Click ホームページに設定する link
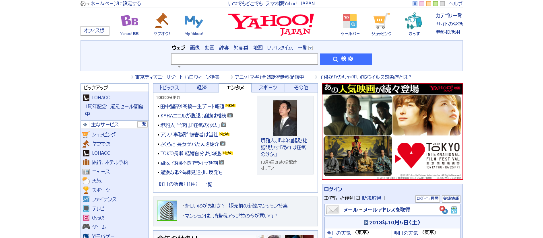This screenshot has width=543, height=238. (116, 4)
